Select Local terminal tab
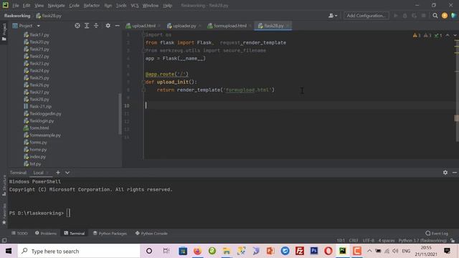 pos(38,173)
